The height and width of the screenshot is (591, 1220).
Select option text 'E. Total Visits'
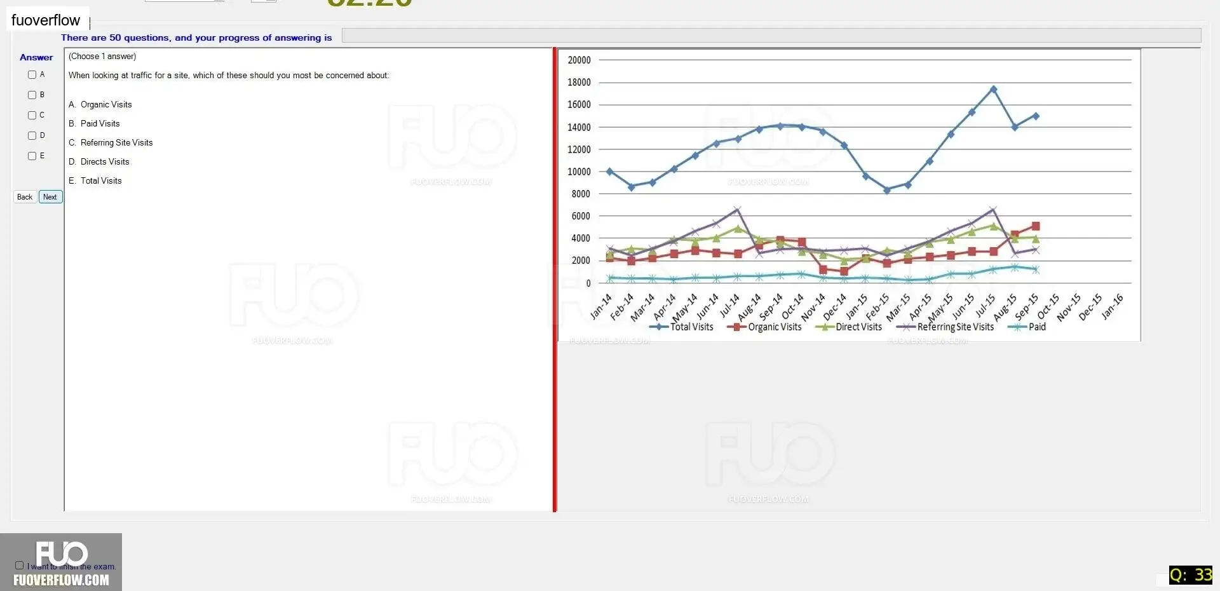pyautogui.click(x=95, y=181)
